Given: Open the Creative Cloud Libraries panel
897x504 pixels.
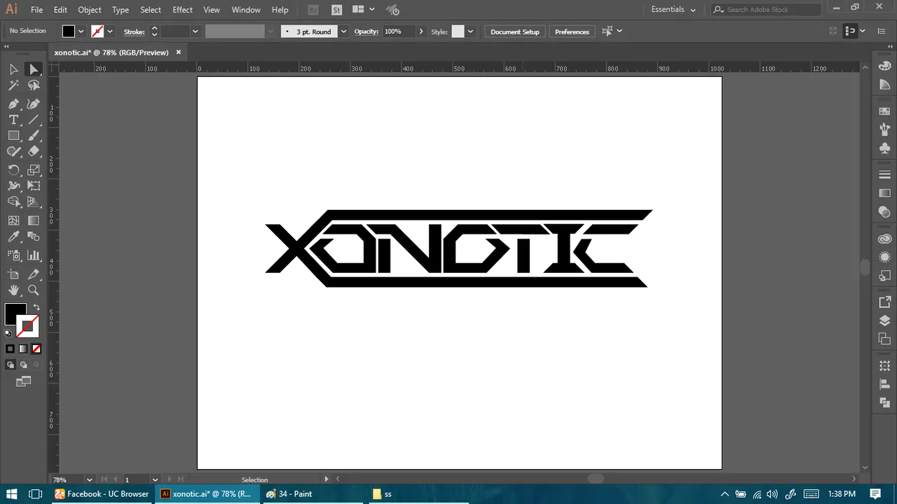Looking at the screenshot, I should [x=884, y=239].
